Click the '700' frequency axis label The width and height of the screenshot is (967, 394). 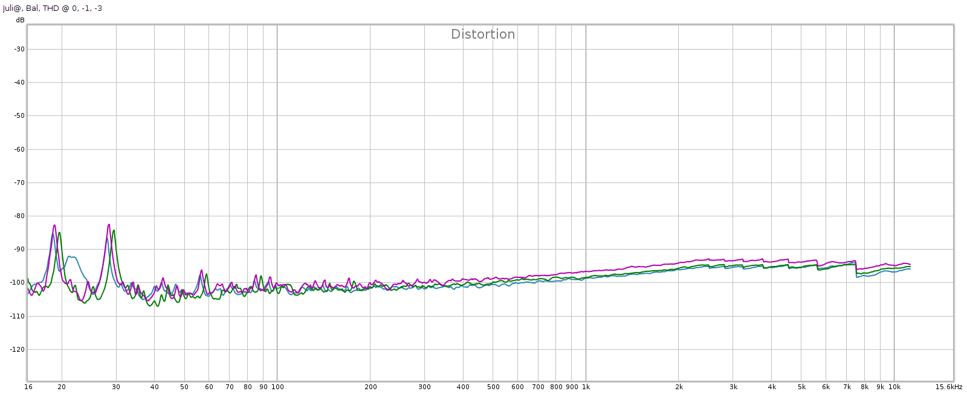pos(538,387)
